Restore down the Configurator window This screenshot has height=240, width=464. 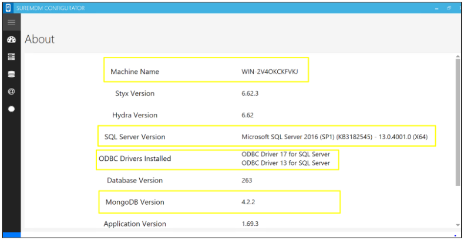[x=448, y=8]
